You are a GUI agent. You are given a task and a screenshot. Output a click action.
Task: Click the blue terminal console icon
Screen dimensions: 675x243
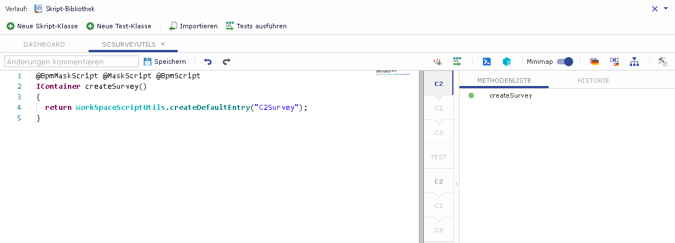click(x=486, y=62)
